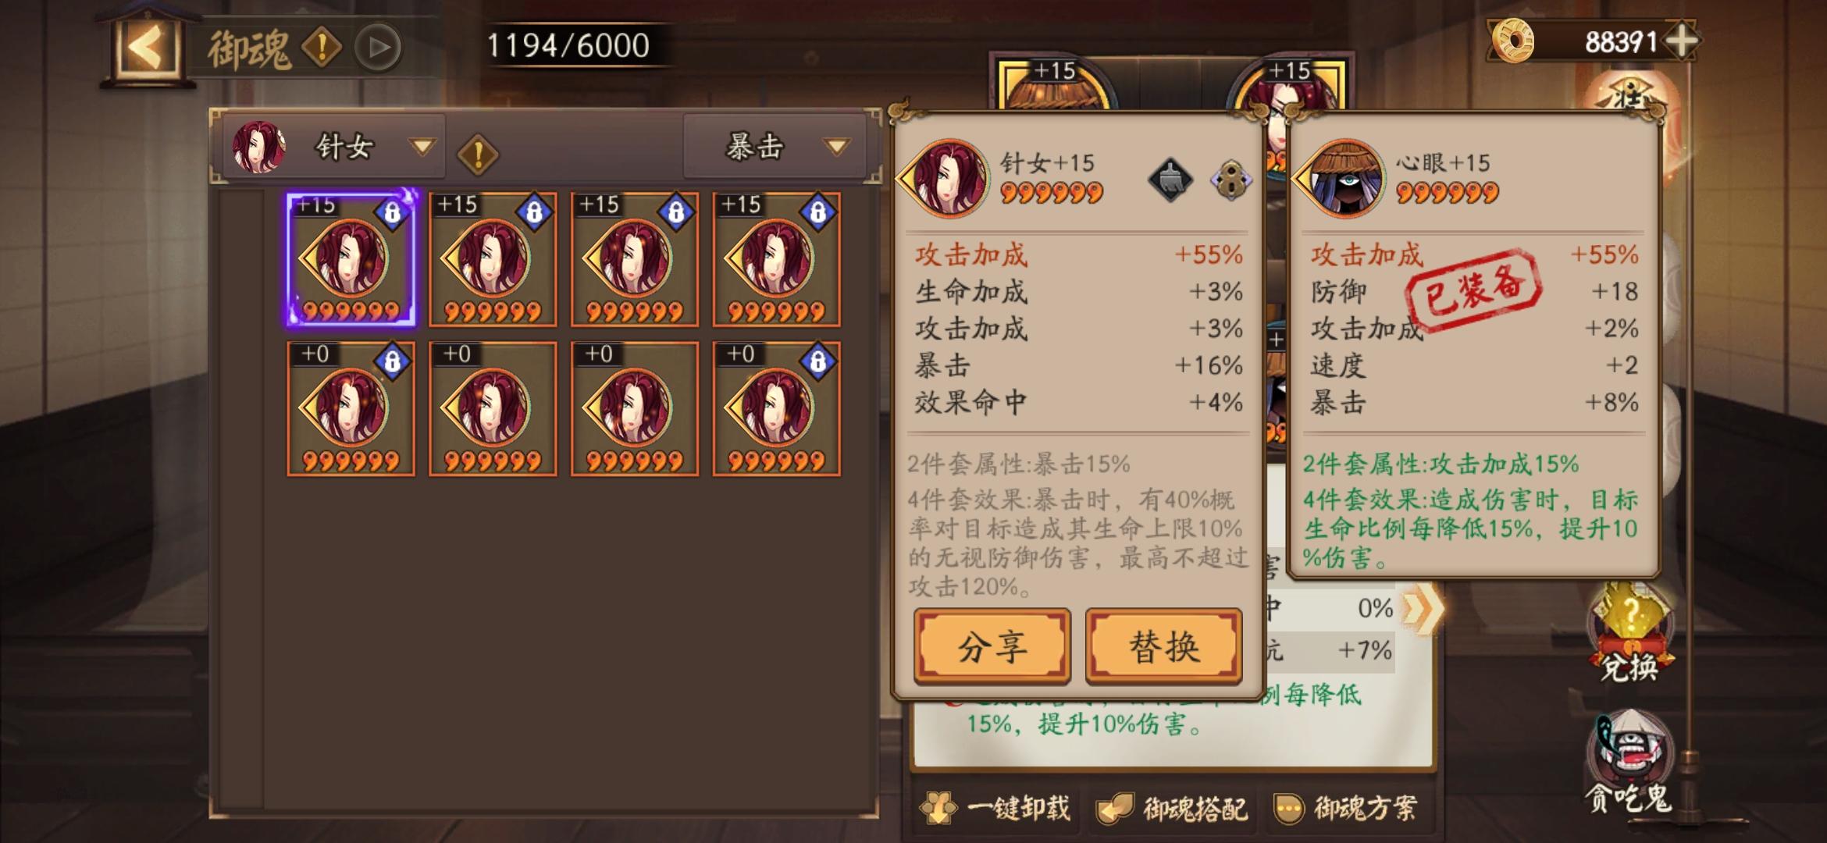Click the filter warning diamond icon
1827x843 pixels.
click(478, 154)
